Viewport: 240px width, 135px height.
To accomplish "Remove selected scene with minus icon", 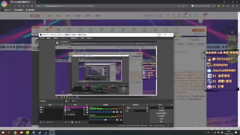I will click(x=44, y=122).
